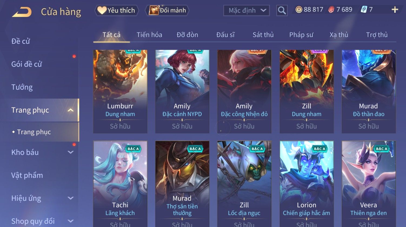Tap the blue ticket currency icon
406x227 pixels.
coord(364,10)
